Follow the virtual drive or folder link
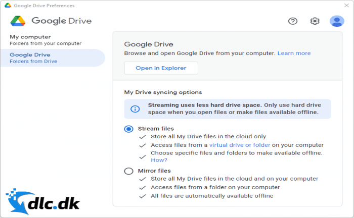Image resolution: width=354 pixels, height=218 pixels. [240, 145]
